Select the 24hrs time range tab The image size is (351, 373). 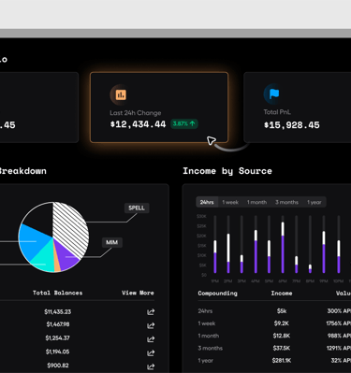pyautogui.click(x=207, y=202)
